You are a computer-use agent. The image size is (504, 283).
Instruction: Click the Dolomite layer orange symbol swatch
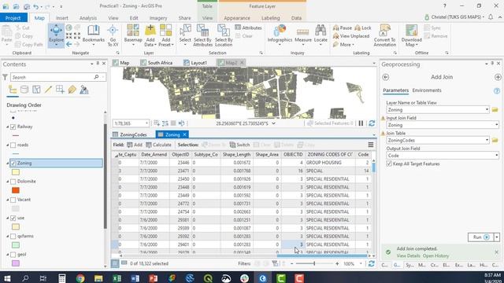pyautogui.click(x=16, y=190)
